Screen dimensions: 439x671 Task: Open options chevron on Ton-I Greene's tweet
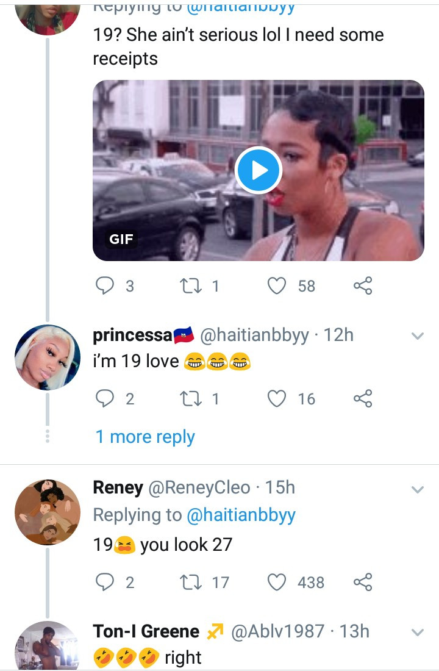[418, 633]
